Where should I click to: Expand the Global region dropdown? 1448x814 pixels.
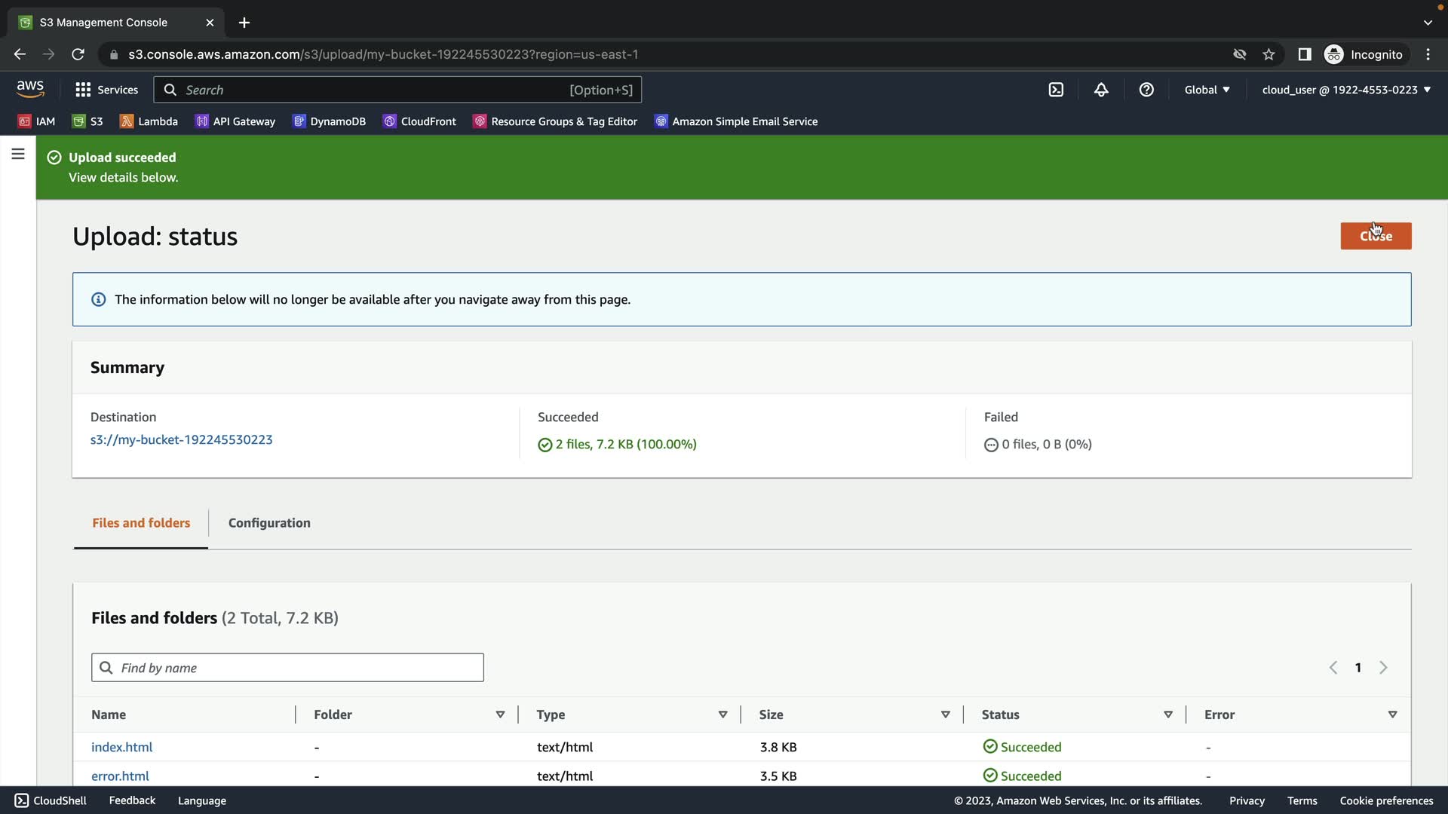[x=1207, y=90]
